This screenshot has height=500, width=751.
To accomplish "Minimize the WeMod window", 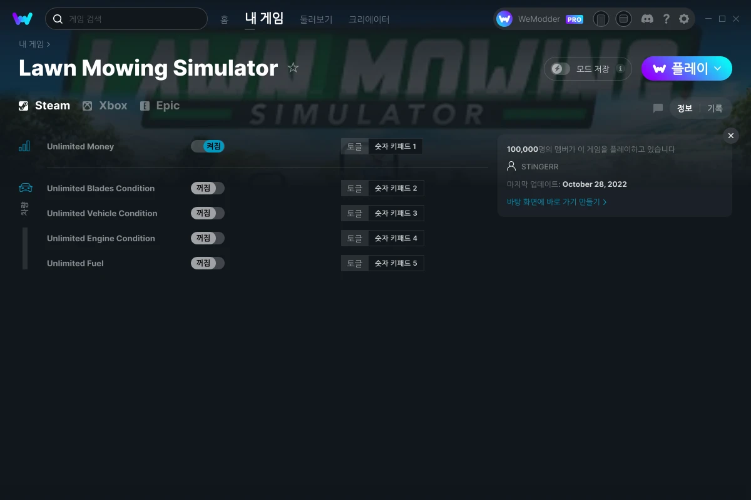I will pos(708,19).
